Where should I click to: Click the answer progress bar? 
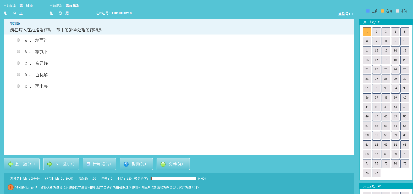pos(174,179)
